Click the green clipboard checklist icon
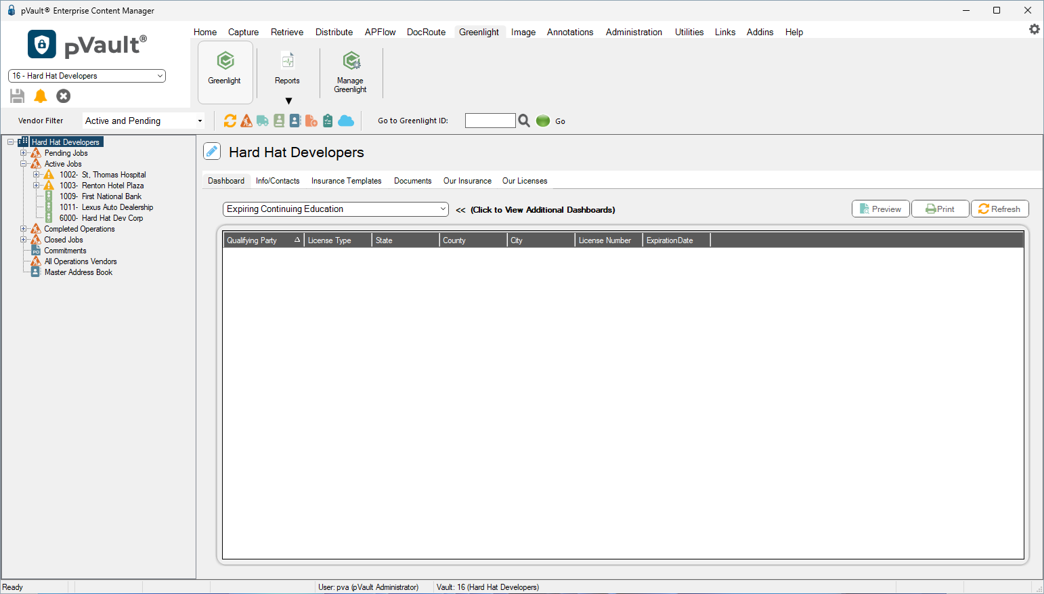This screenshot has width=1044, height=594. pos(328,121)
